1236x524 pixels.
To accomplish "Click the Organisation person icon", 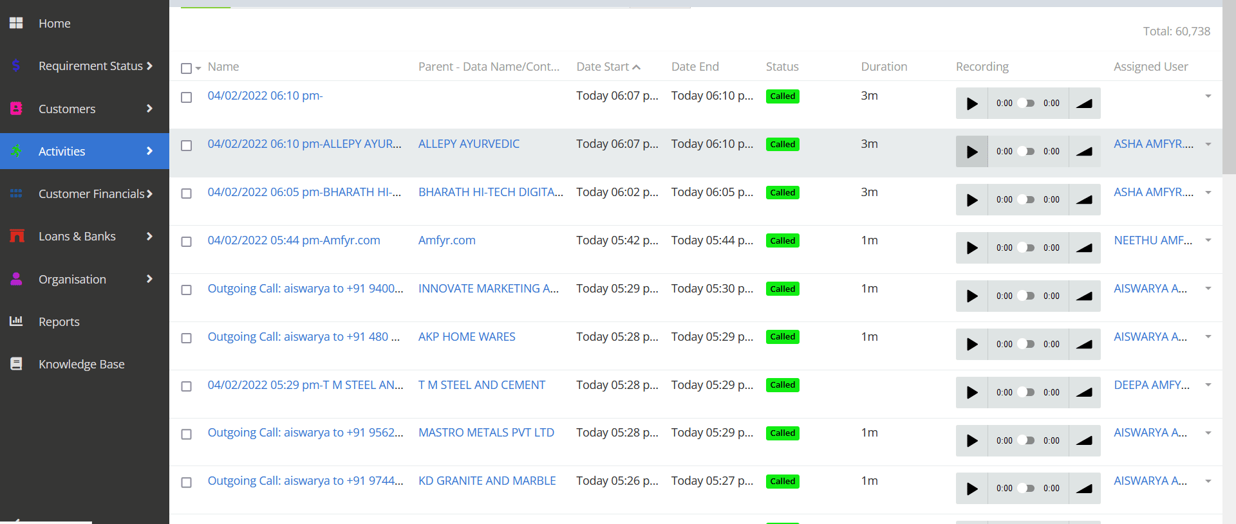I will pos(16,279).
